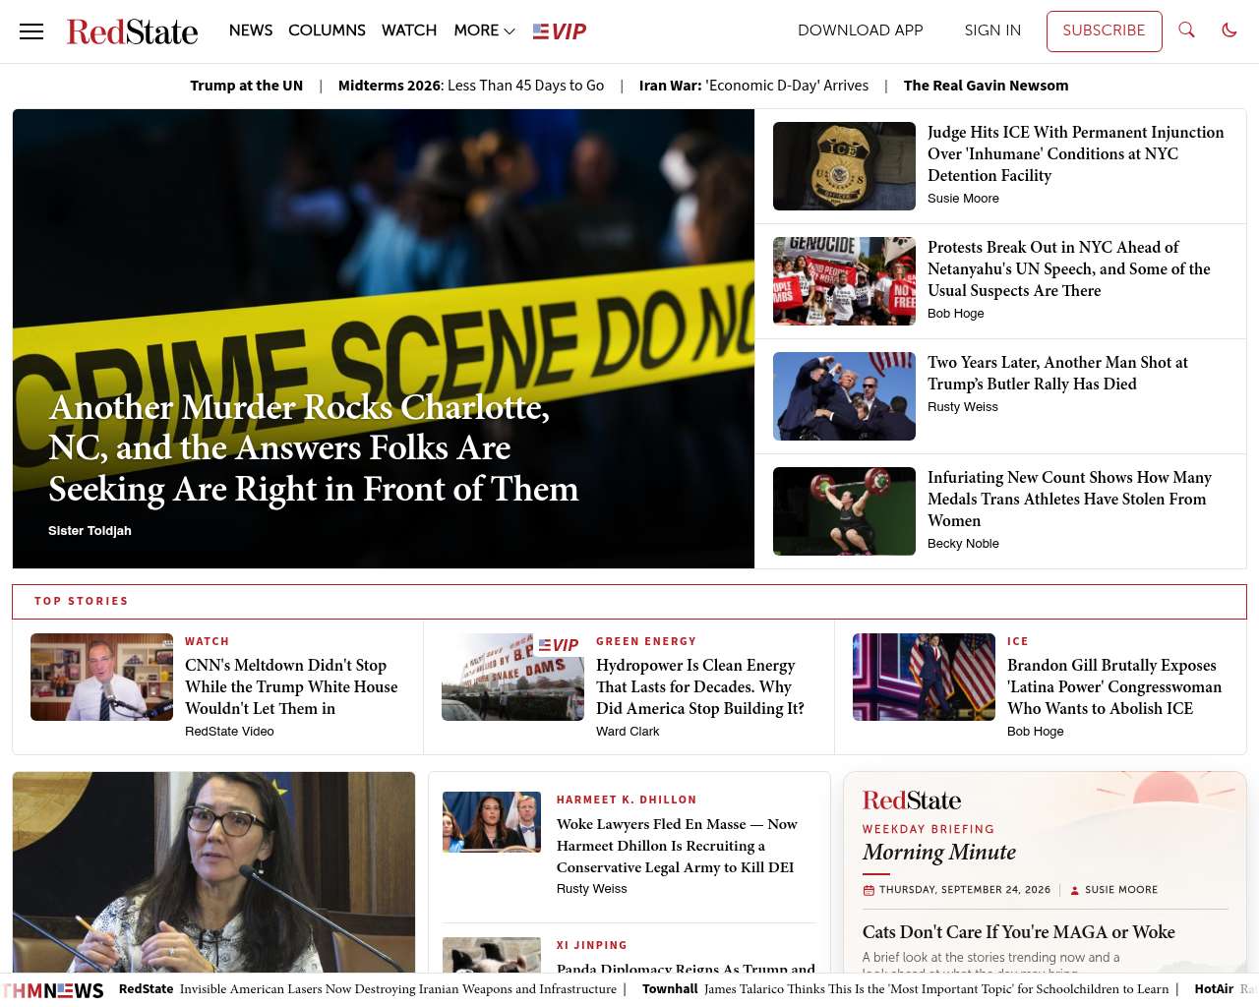Screen dimensions: 1259x1007
Task: Click the RedState logo in Morning Minute card
Action: (912, 800)
